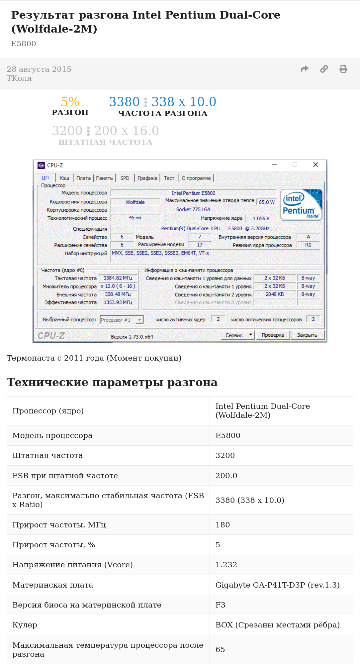Image resolution: width=360 pixels, height=671 pixels.
Task: Click the Проверка button
Action: (x=273, y=335)
